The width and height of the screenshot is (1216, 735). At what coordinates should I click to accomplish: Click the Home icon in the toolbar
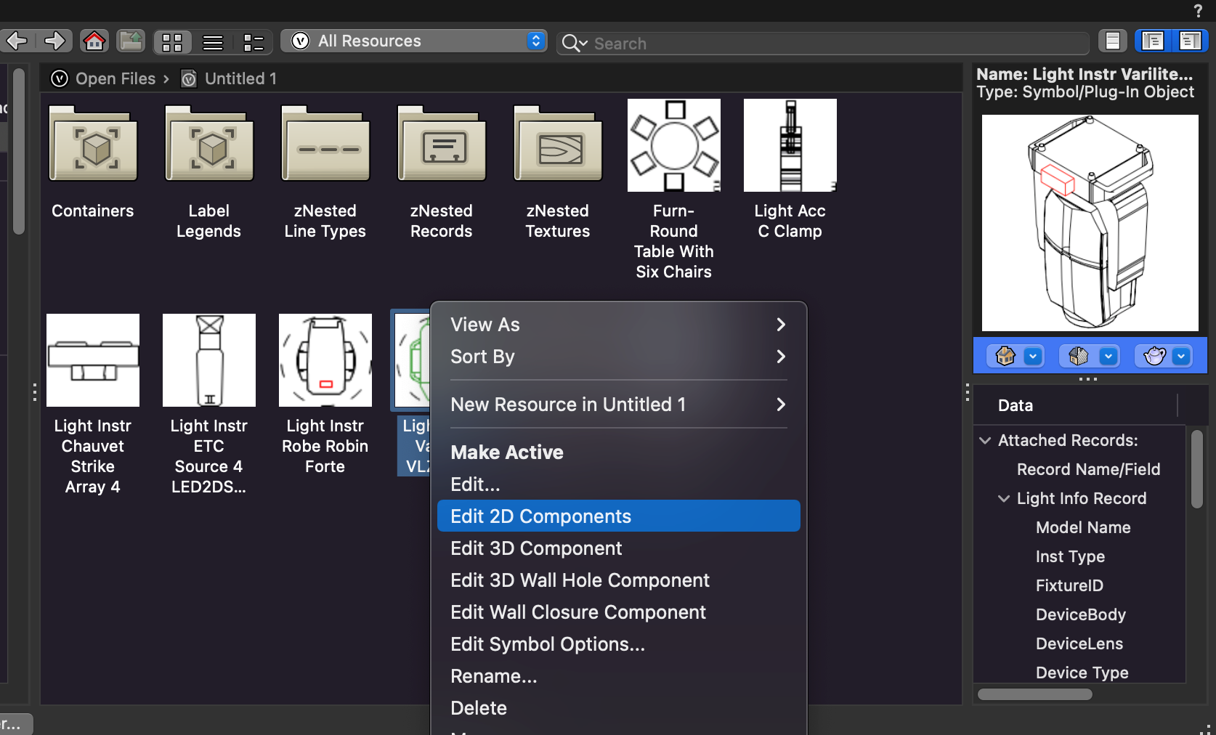click(x=94, y=41)
